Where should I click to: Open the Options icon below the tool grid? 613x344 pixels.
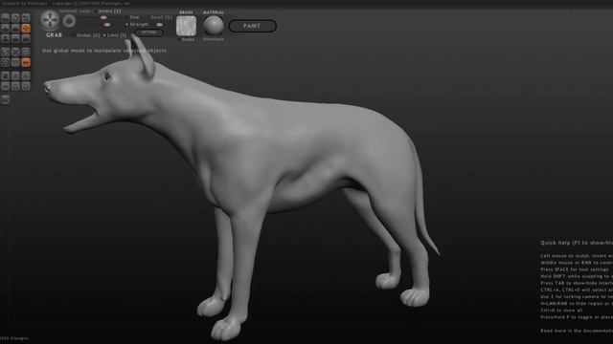coord(5,99)
